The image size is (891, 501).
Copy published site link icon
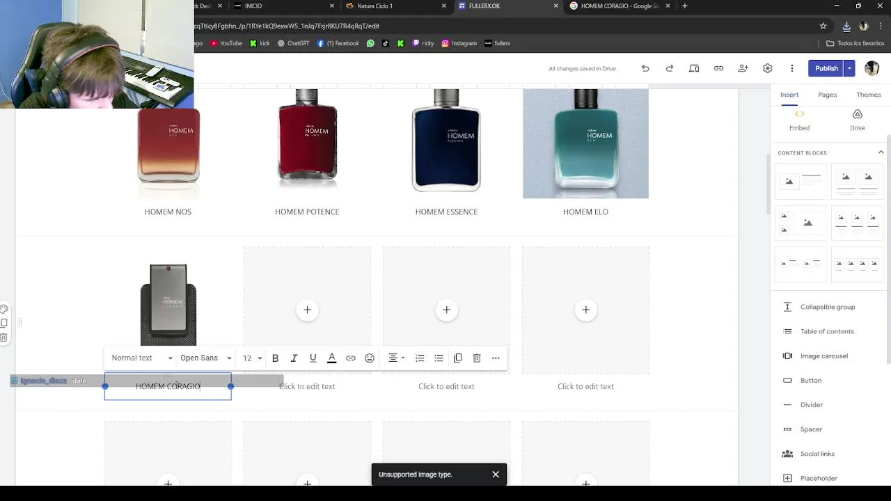click(718, 68)
